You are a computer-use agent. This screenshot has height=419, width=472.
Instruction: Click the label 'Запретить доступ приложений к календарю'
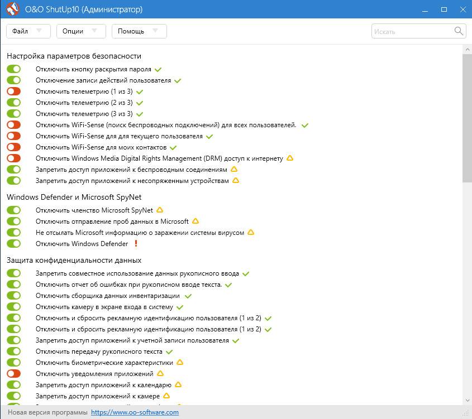tap(103, 385)
